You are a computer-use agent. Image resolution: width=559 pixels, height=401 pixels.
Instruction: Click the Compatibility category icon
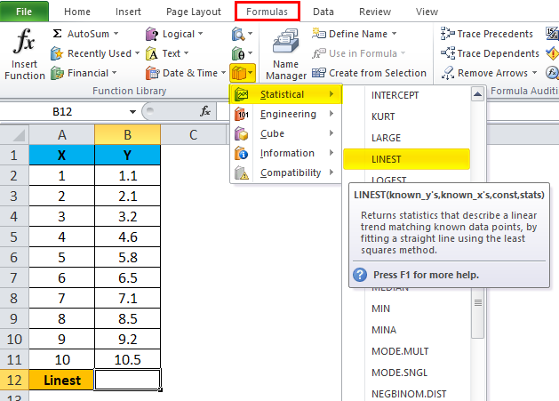tap(242, 173)
